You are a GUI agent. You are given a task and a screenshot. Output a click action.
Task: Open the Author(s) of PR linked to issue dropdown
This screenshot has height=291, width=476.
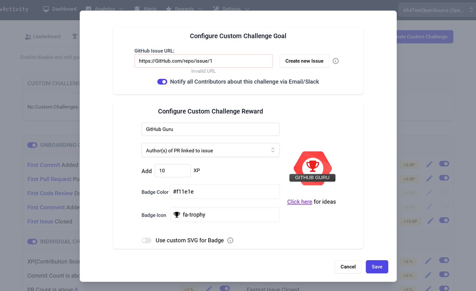click(x=210, y=150)
